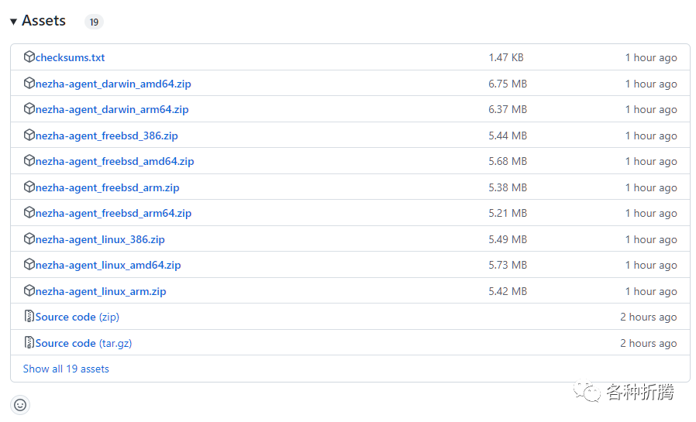This screenshot has height=422, width=696.
Task: Click the 5.42 MB size value
Action: pos(508,291)
